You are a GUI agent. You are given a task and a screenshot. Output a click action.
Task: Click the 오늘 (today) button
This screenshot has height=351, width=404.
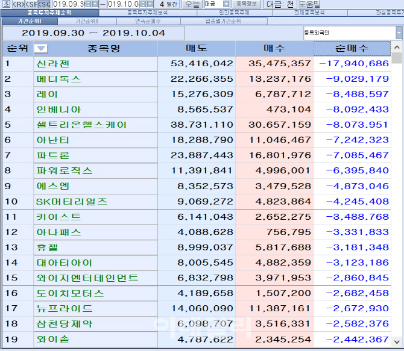(192, 4)
